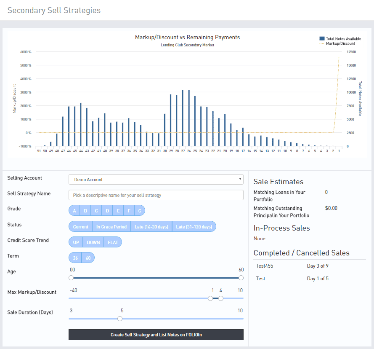Toggle the Total Notes Available legend swatch
This screenshot has height=349, width=374.
point(322,39)
